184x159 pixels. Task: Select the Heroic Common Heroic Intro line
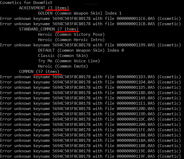71,40
